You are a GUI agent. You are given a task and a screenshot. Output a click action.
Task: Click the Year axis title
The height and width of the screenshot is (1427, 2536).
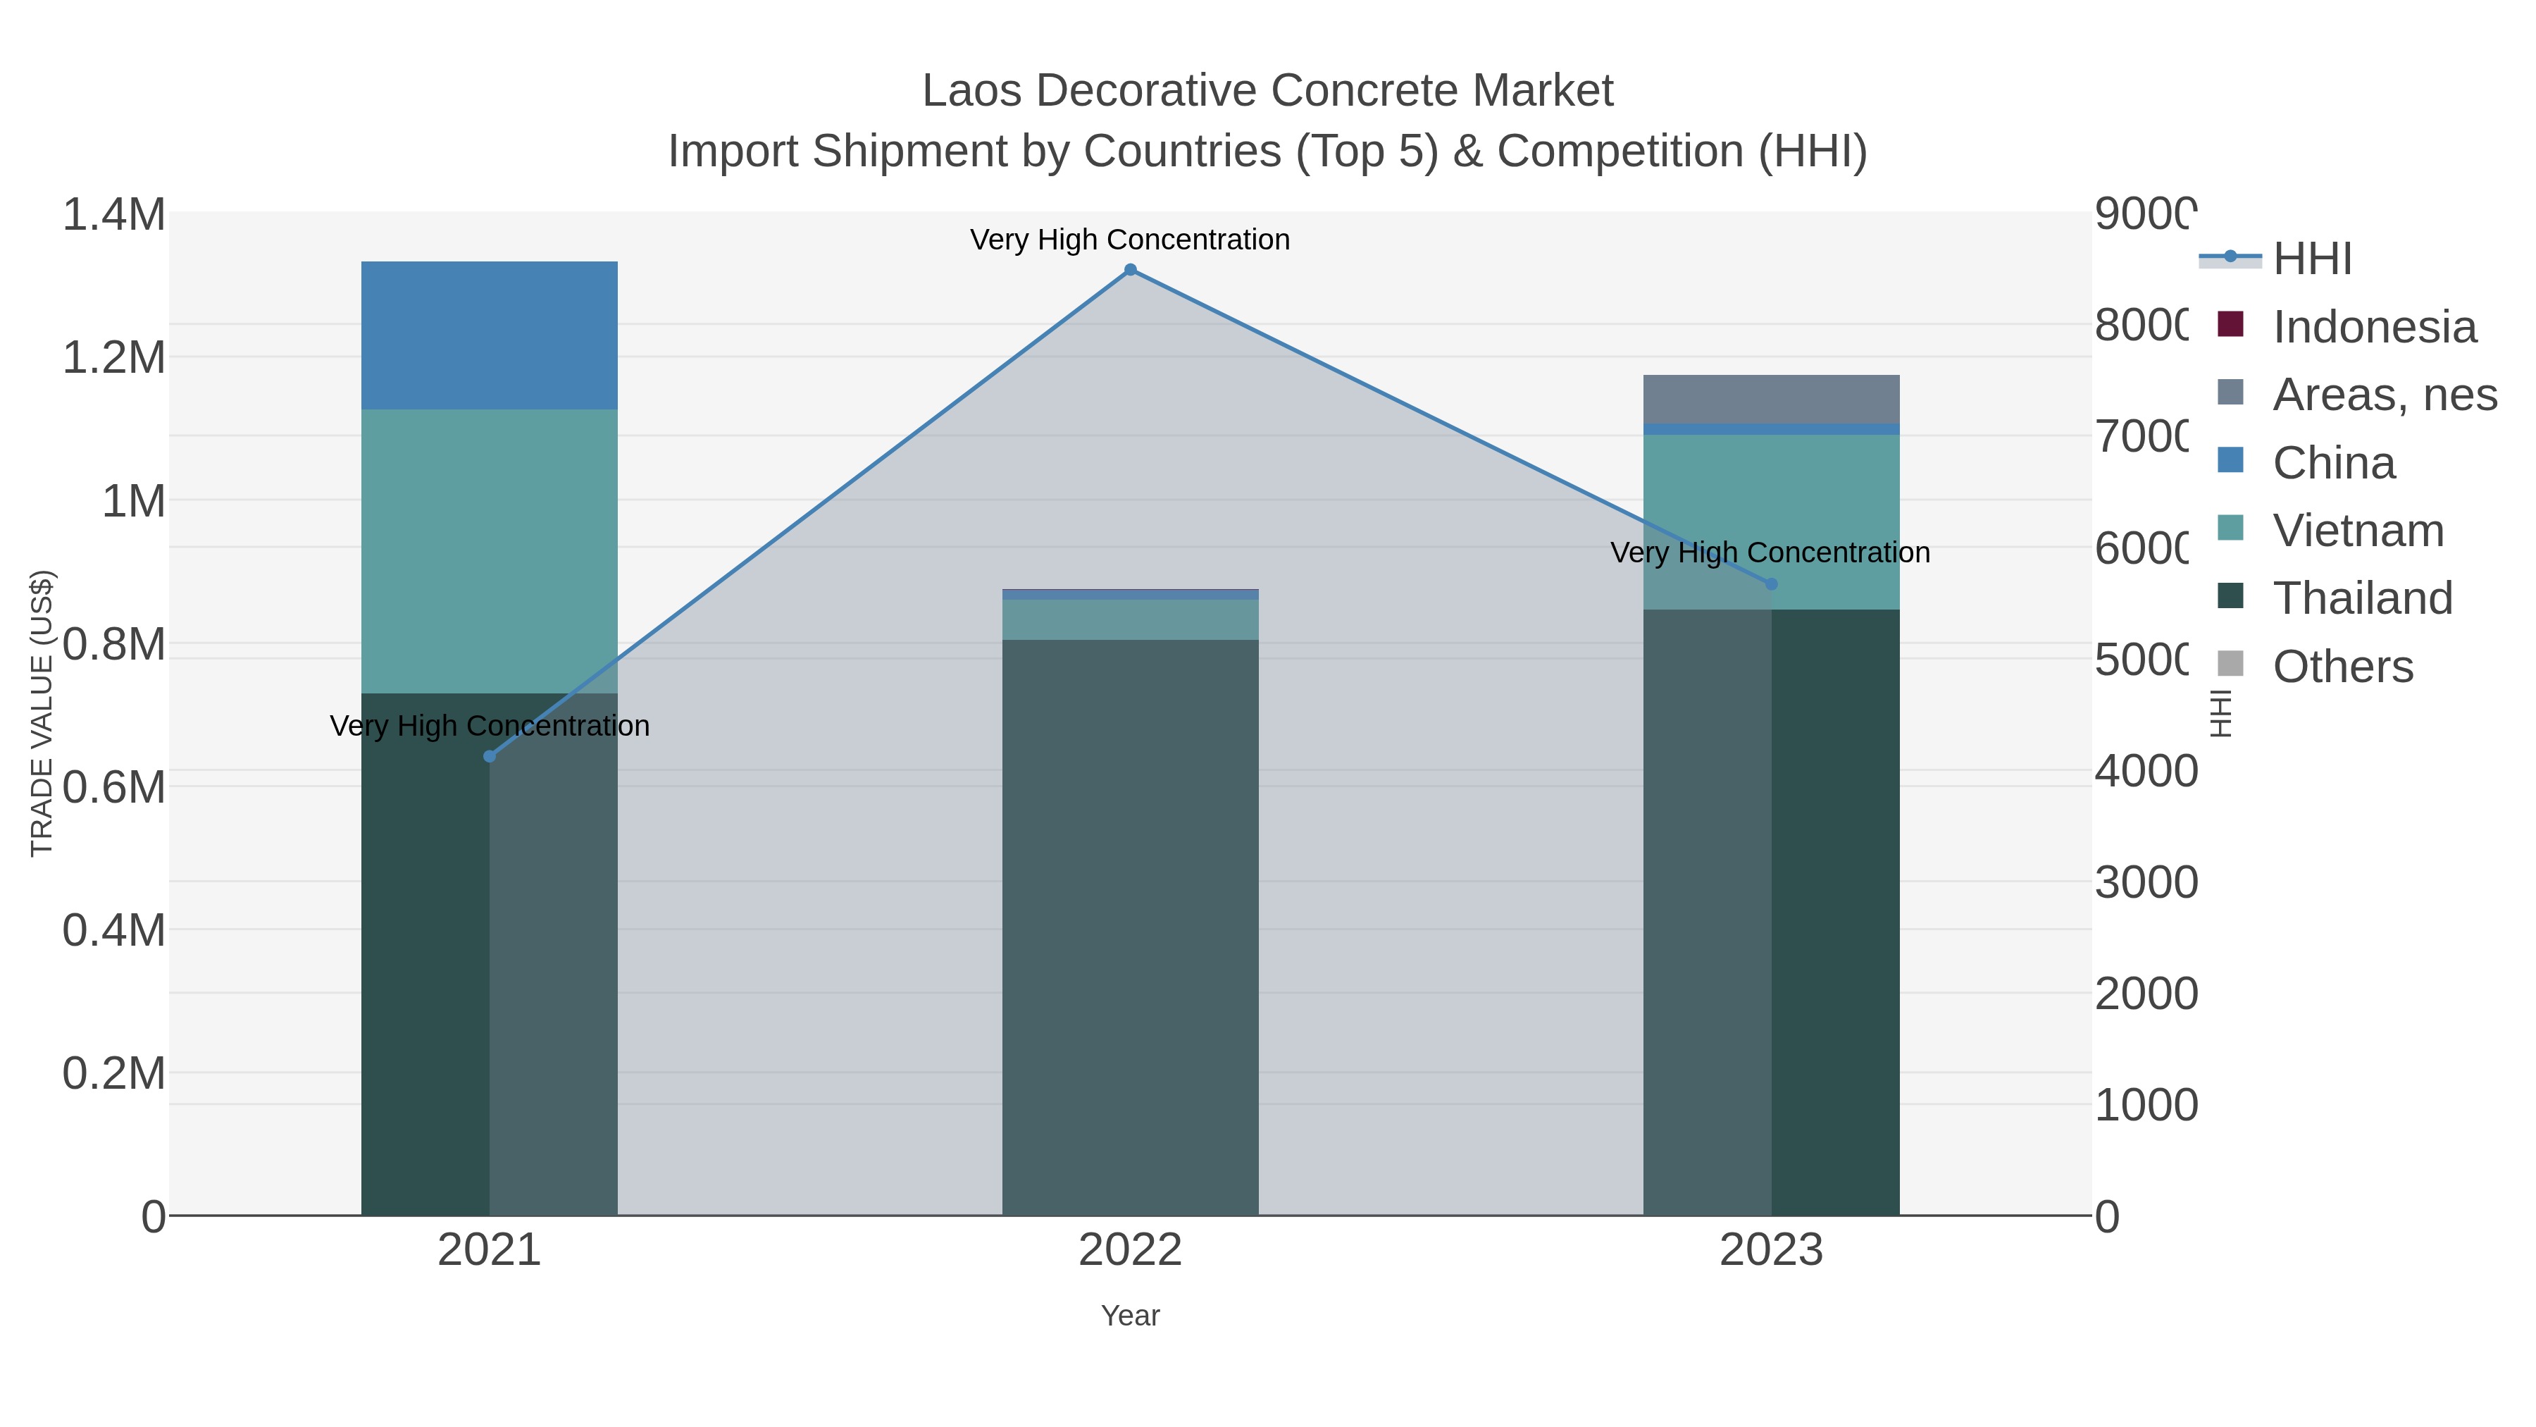pos(1130,1316)
